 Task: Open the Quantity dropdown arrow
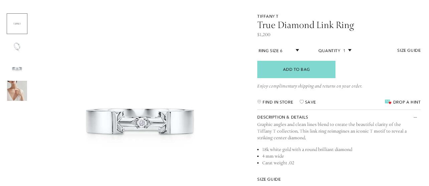click(350, 50)
